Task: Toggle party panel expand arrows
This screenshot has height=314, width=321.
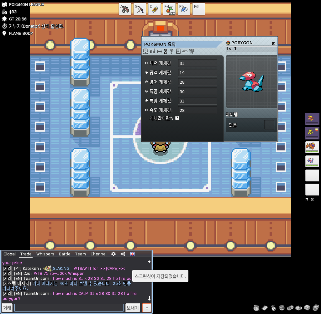Action: [x=312, y=199]
